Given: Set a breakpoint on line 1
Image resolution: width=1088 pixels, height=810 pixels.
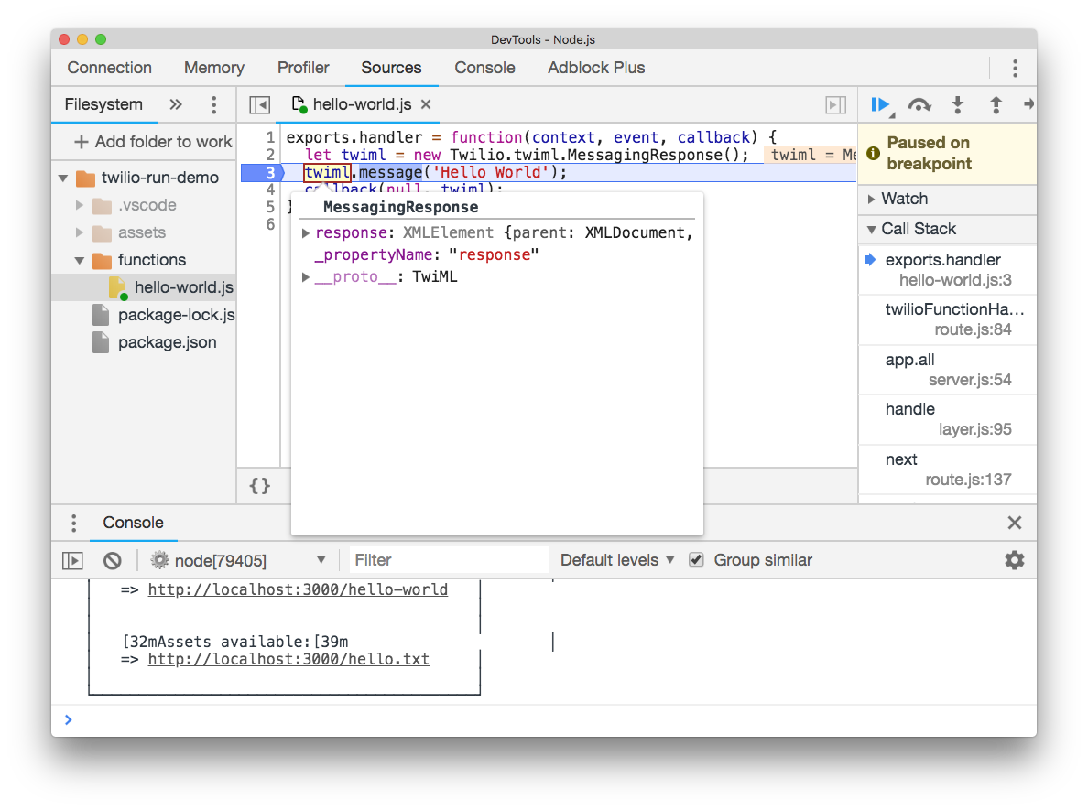Looking at the screenshot, I should tap(270, 137).
